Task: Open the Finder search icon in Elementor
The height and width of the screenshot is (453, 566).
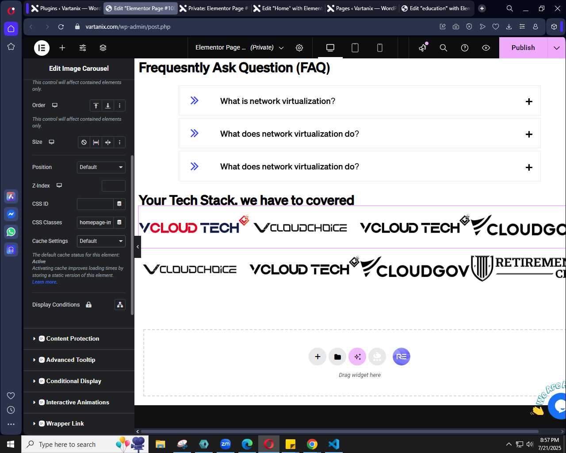Action: coord(444,48)
